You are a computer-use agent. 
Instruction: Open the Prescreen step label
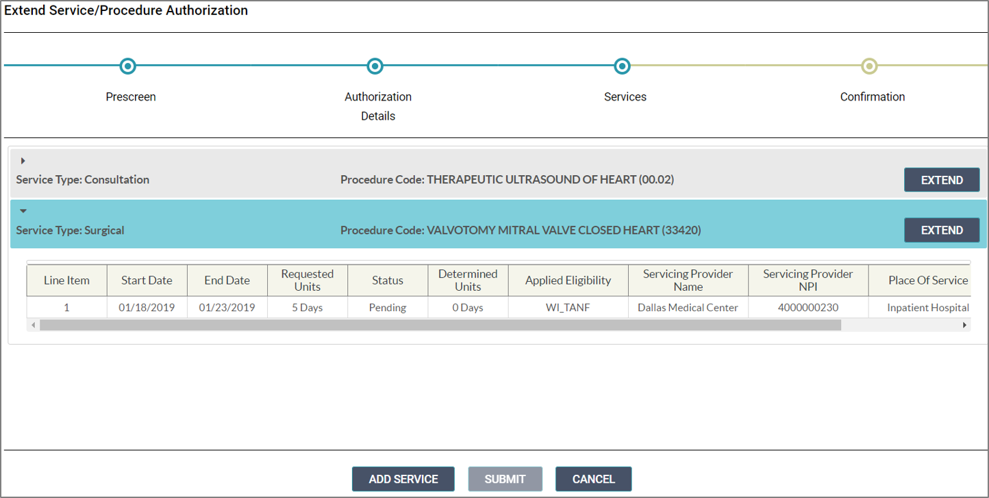coord(131,97)
